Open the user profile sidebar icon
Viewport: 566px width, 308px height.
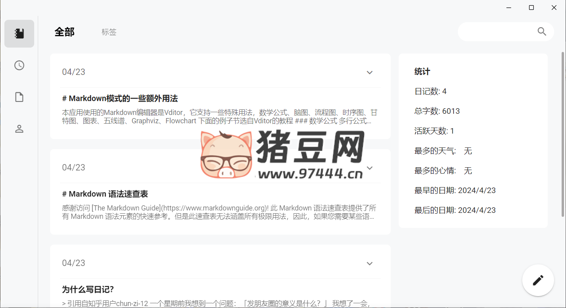tap(19, 129)
